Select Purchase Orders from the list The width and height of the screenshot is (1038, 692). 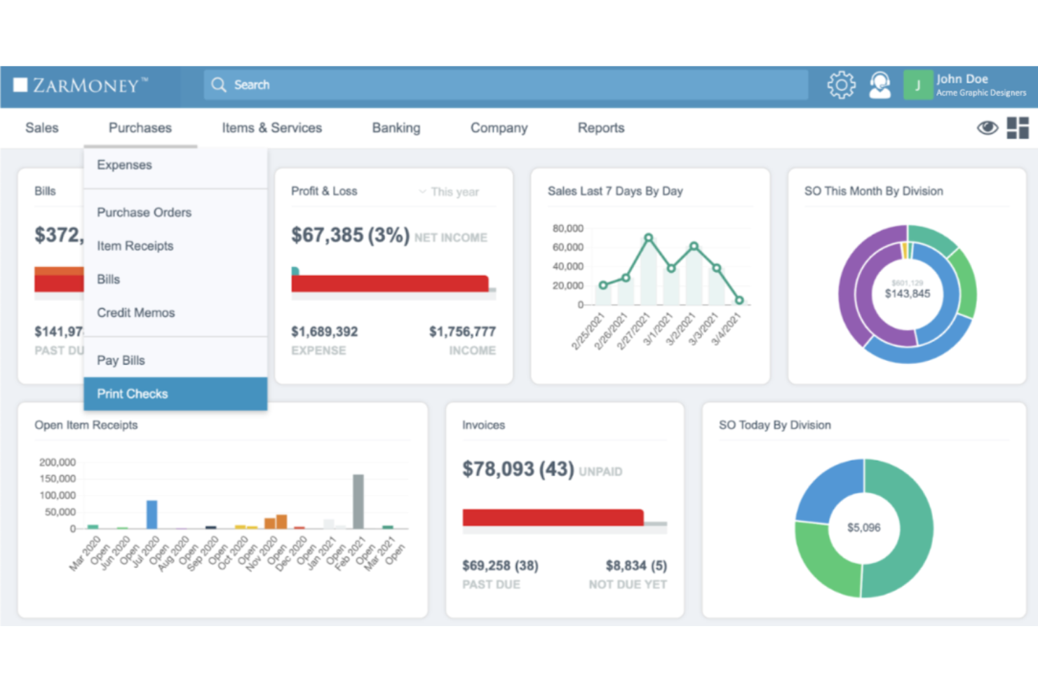coord(144,212)
